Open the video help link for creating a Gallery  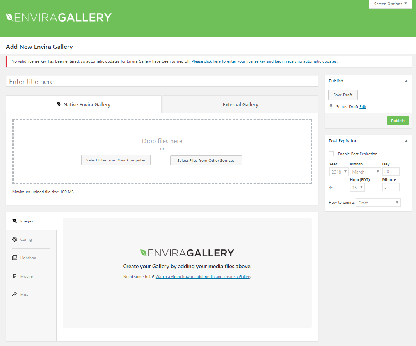(203, 277)
